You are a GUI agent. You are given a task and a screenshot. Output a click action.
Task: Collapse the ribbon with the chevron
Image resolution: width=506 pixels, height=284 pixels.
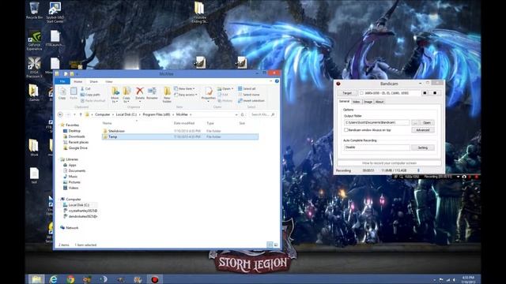coord(270,81)
